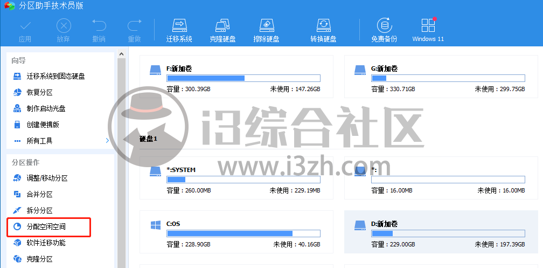Click the 撤销 (Undo) arrow icon
The width and height of the screenshot is (543, 268).
click(99, 26)
